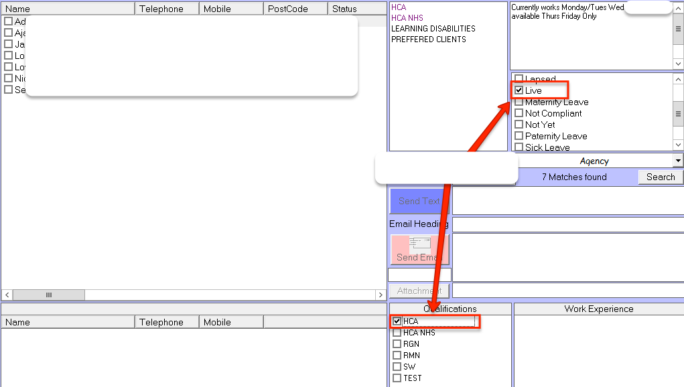684x387 pixels.
Task: Tick the RGN qualification checkbox
Action: 397,344
